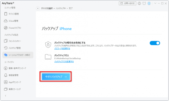Screen dimensions: 169x101
Task: Open 動画・音声ダウンロード download icon
Action: [x=6, y=68]
